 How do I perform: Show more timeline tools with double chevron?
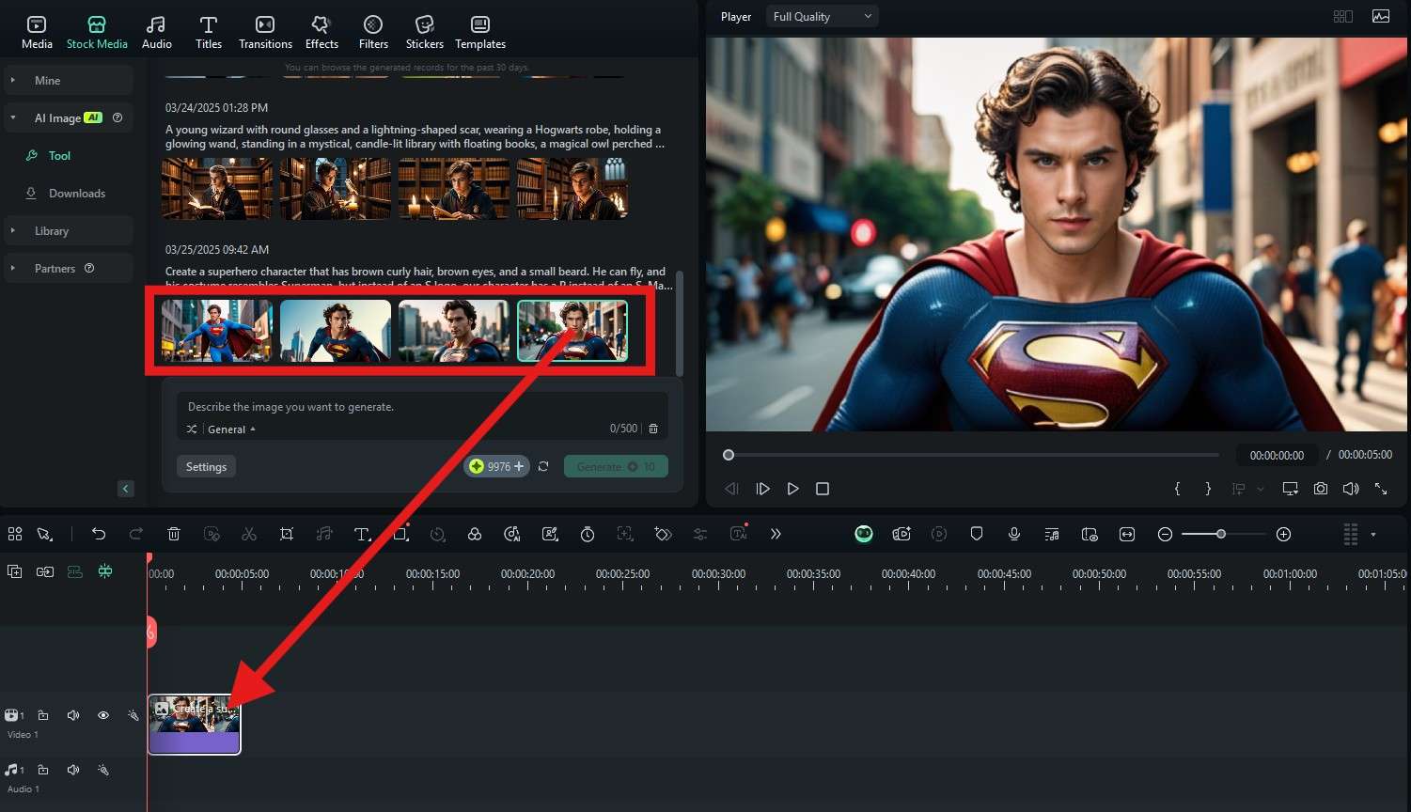pos(776,534)
